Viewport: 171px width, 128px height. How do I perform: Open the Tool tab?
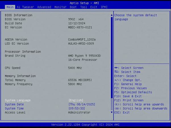click(84, 7)
